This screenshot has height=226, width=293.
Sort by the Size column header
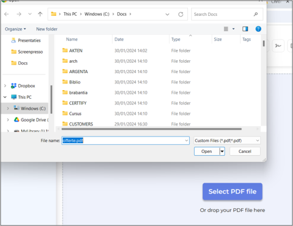[218, 40]
